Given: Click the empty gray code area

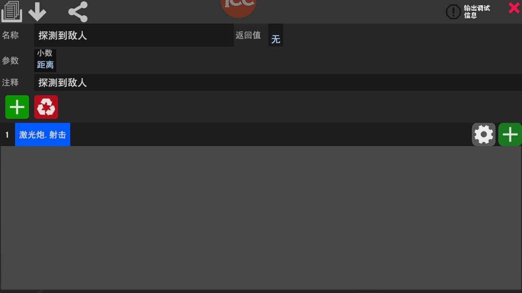Looking at the screenshot, I should point(261,218).
